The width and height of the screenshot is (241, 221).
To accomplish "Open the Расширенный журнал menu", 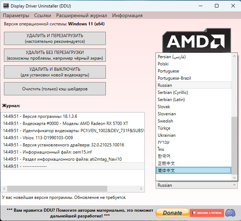I will click(x=82, y=15).
